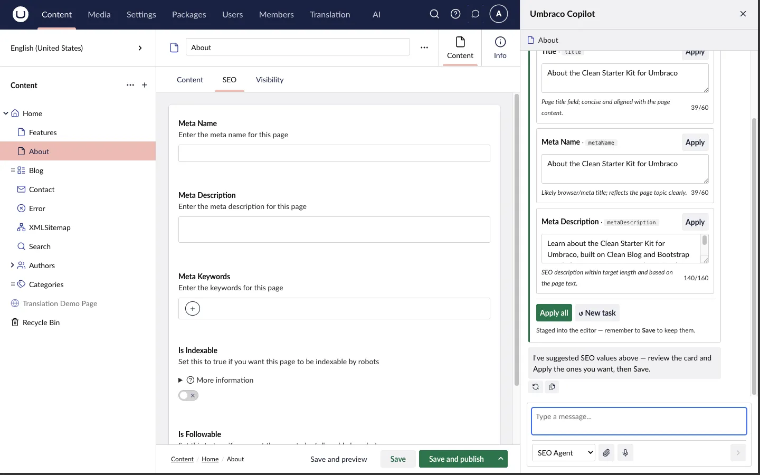
Task: Switch to the Visibility tab
Action: click(270, 80)
